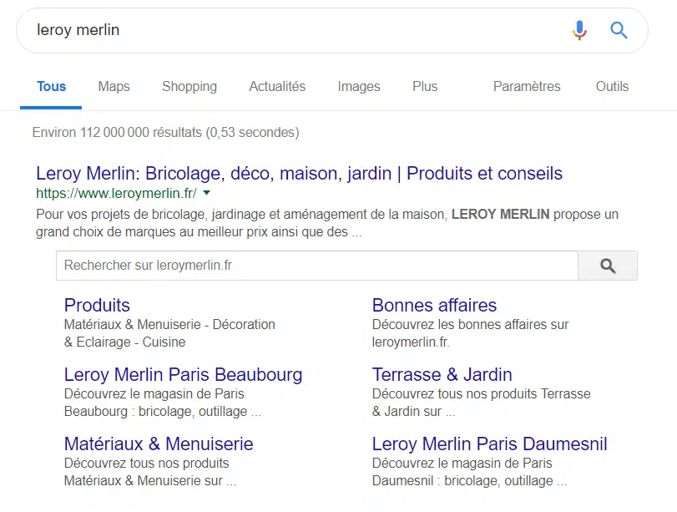Open the Outils search tools menu

(x=612, y=87)
